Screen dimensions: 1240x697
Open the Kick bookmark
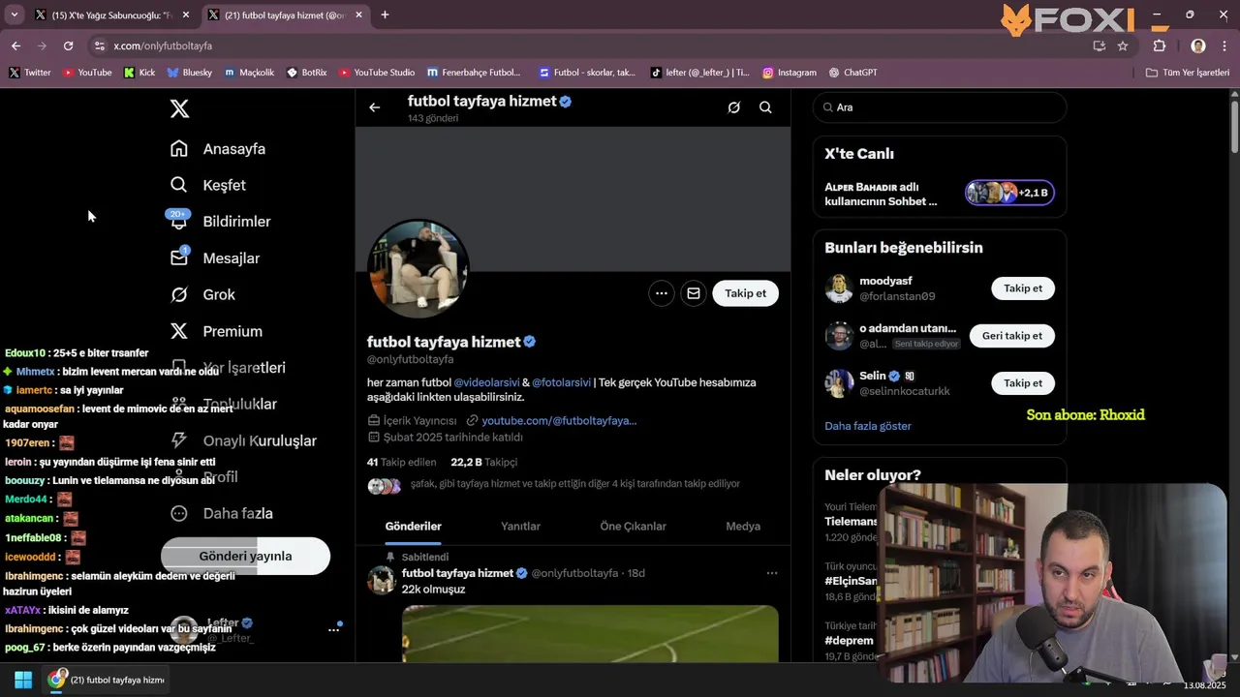click(x=139, y=73)
